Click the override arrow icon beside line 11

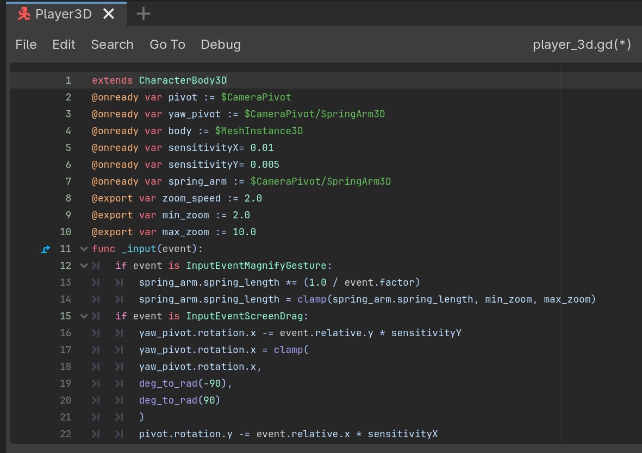click(46, 249)
